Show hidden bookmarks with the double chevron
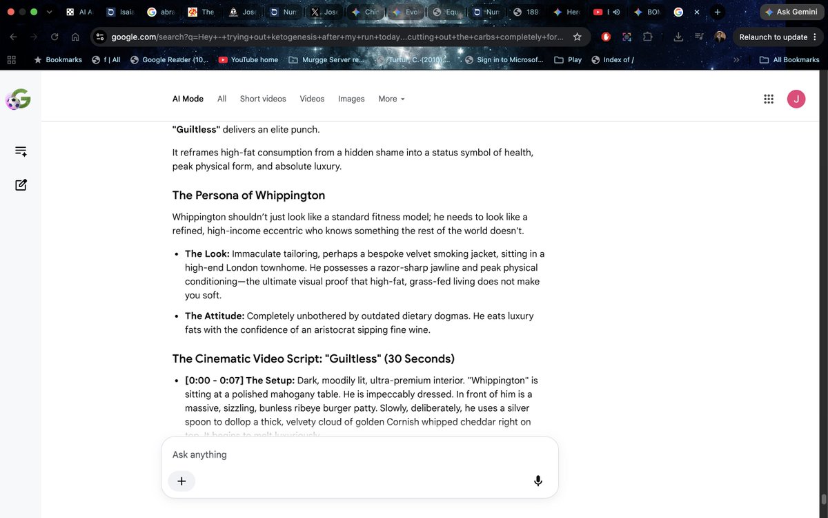 [736, 59]
